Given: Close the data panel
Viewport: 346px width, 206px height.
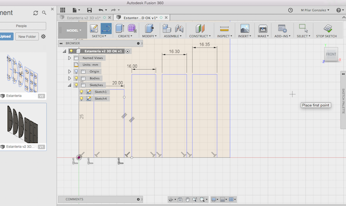Looking at the screenshot, I should coord(52,9).
